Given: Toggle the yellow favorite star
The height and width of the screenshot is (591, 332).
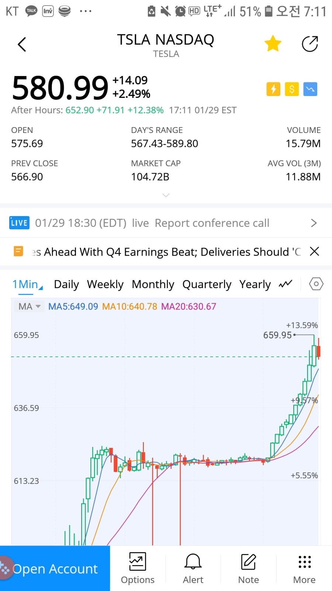Looking at the screenshot, I should click(x=273, y=44).
